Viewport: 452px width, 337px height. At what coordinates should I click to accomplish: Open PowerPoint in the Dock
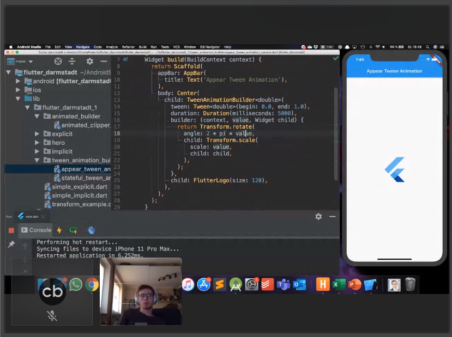pyautogui.click(x=354, y=285)
